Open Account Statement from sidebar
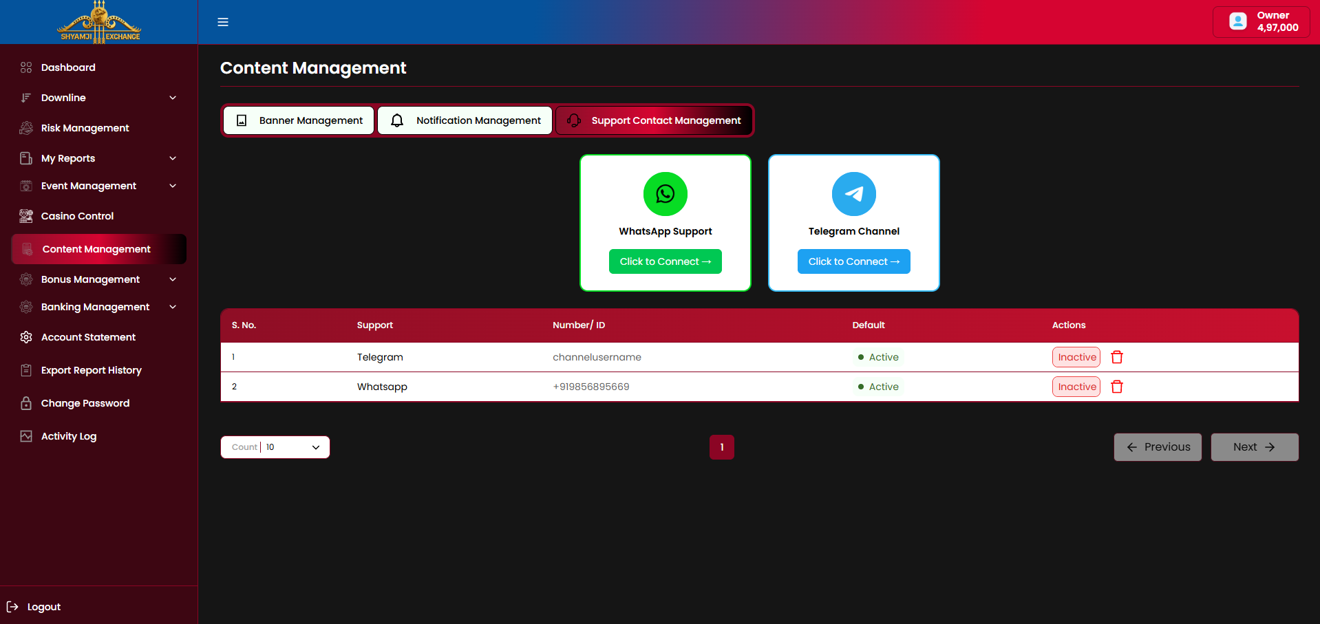Image resolution: width=1320 pixels, height=624 pixels. (x=88, y=337)
